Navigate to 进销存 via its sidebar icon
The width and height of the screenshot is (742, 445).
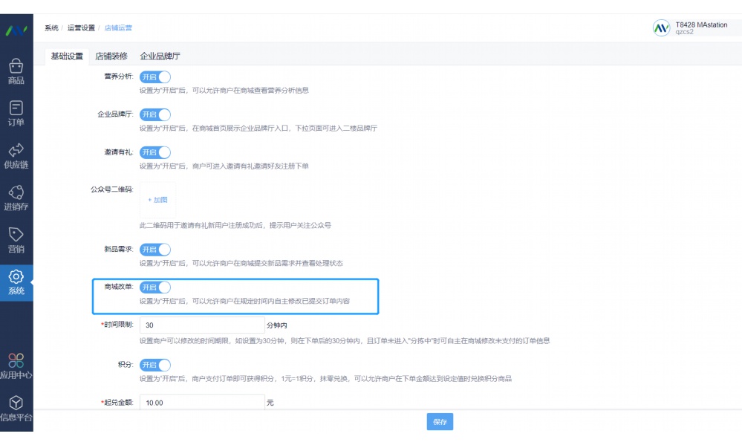pyautogui.click(x=17, y=195)
